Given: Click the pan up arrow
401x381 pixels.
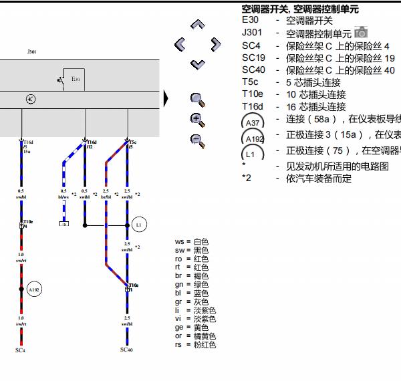Looking at the screenshot, I should point(198,24).
